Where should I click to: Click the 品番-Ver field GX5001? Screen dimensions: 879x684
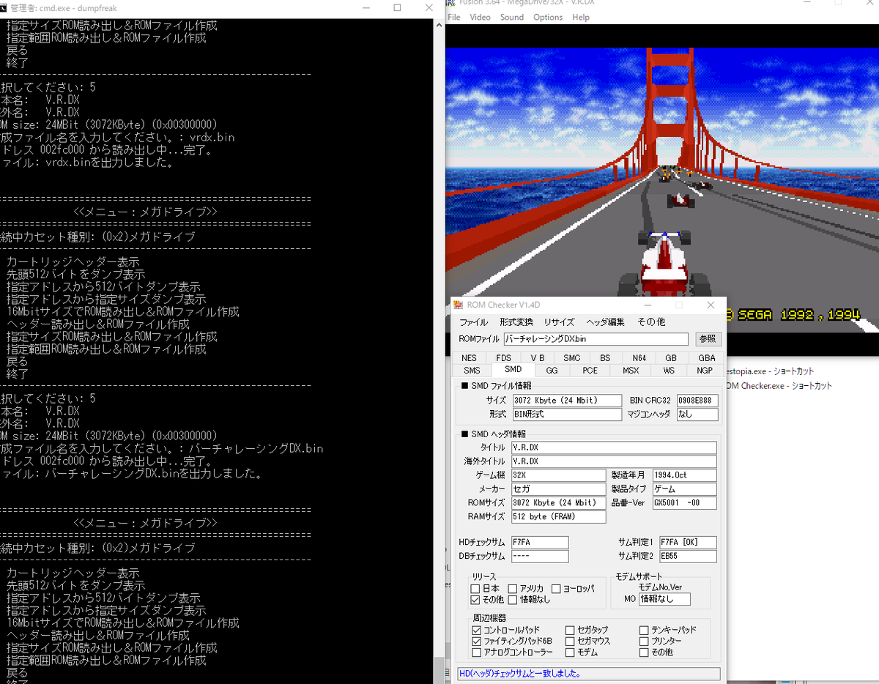click(x=684, y=503)
